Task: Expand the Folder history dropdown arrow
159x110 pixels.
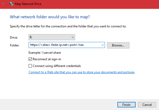Action: 102,45
